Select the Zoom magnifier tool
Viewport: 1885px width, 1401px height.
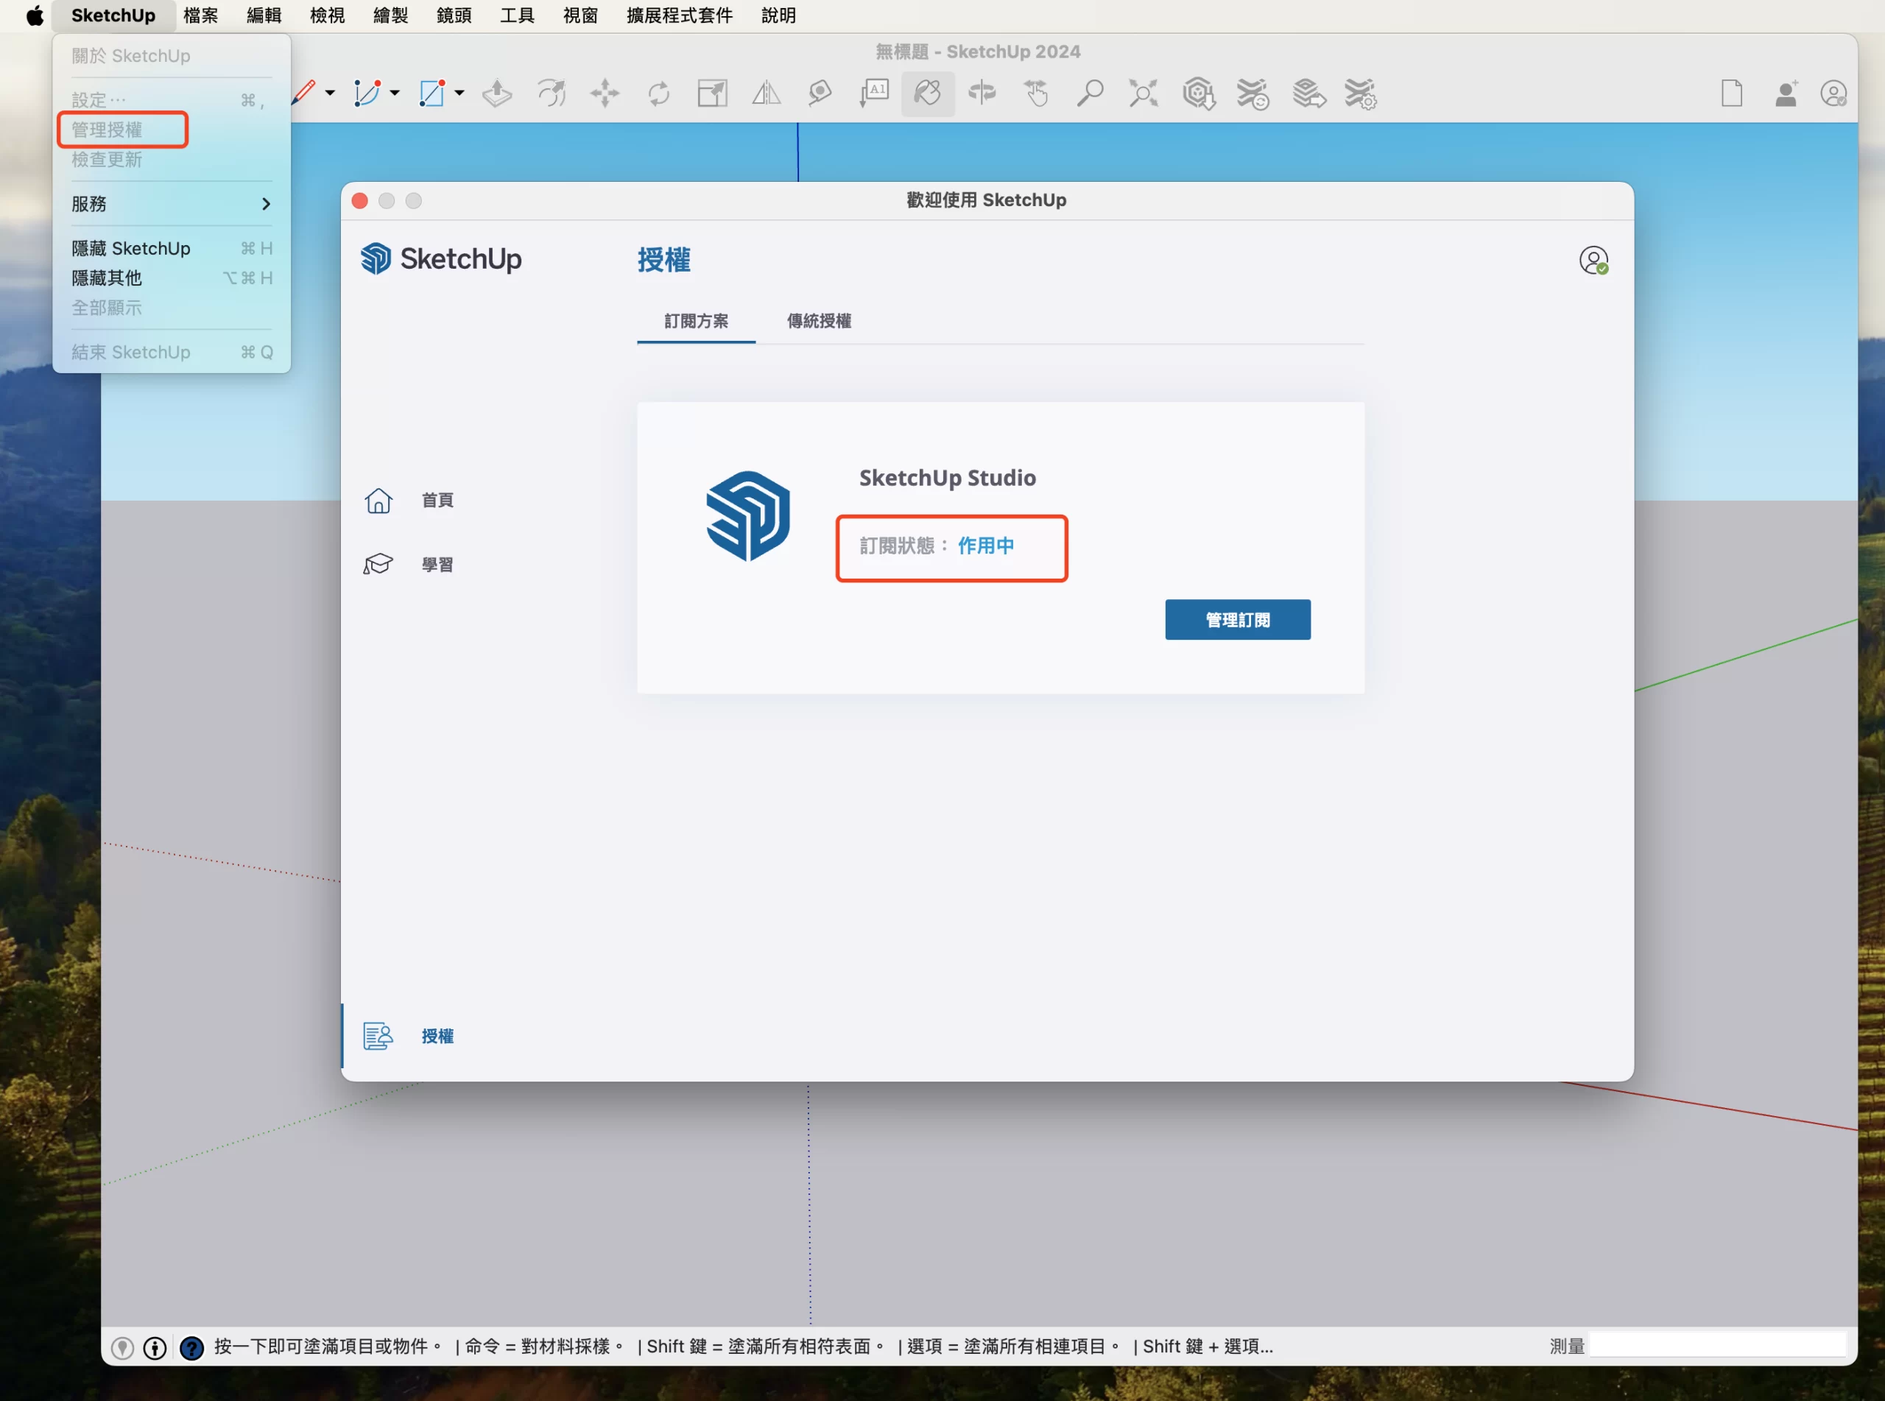click(x=1090, y=93)
